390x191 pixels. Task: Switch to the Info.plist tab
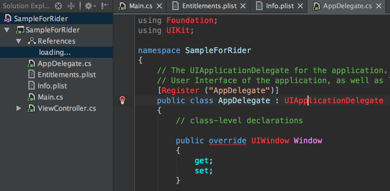point(280,6)
